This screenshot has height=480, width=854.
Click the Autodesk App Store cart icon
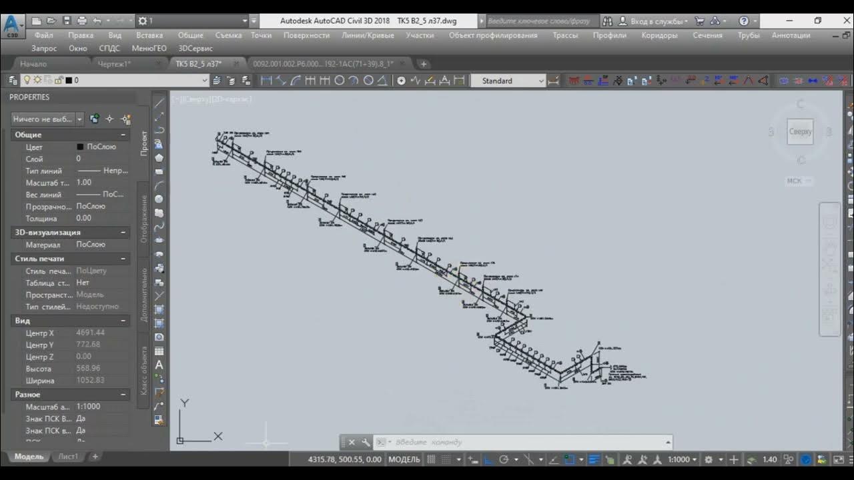699,21
